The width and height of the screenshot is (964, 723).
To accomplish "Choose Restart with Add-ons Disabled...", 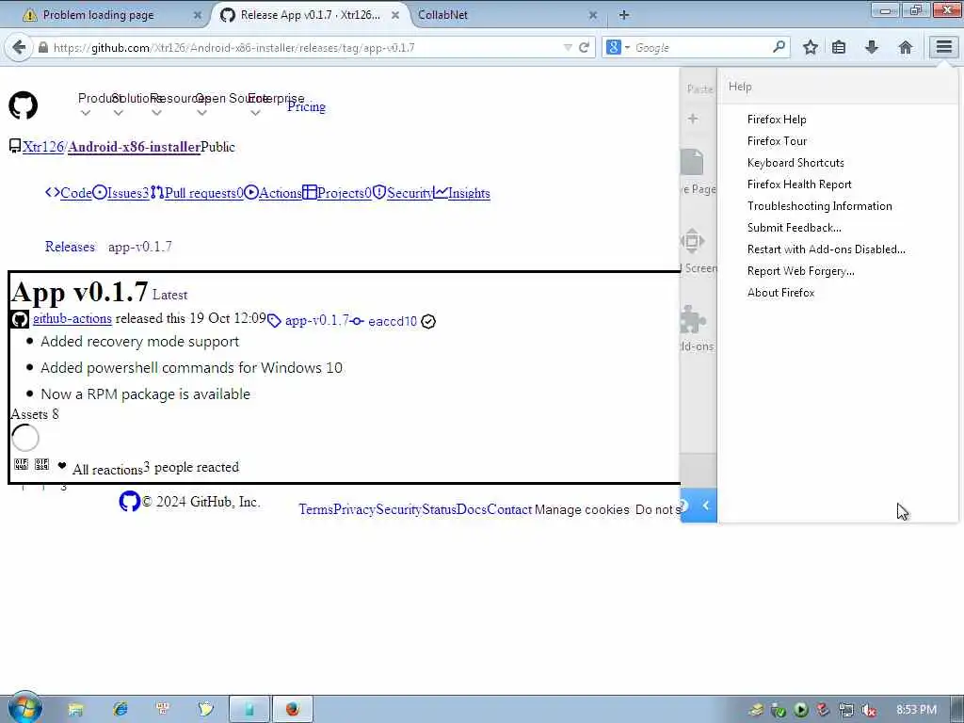I will pyautogui.click(x=827, y=249).
